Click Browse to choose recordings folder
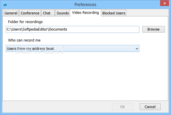Viewport: 171px width, 115px height. coord(153,29)
